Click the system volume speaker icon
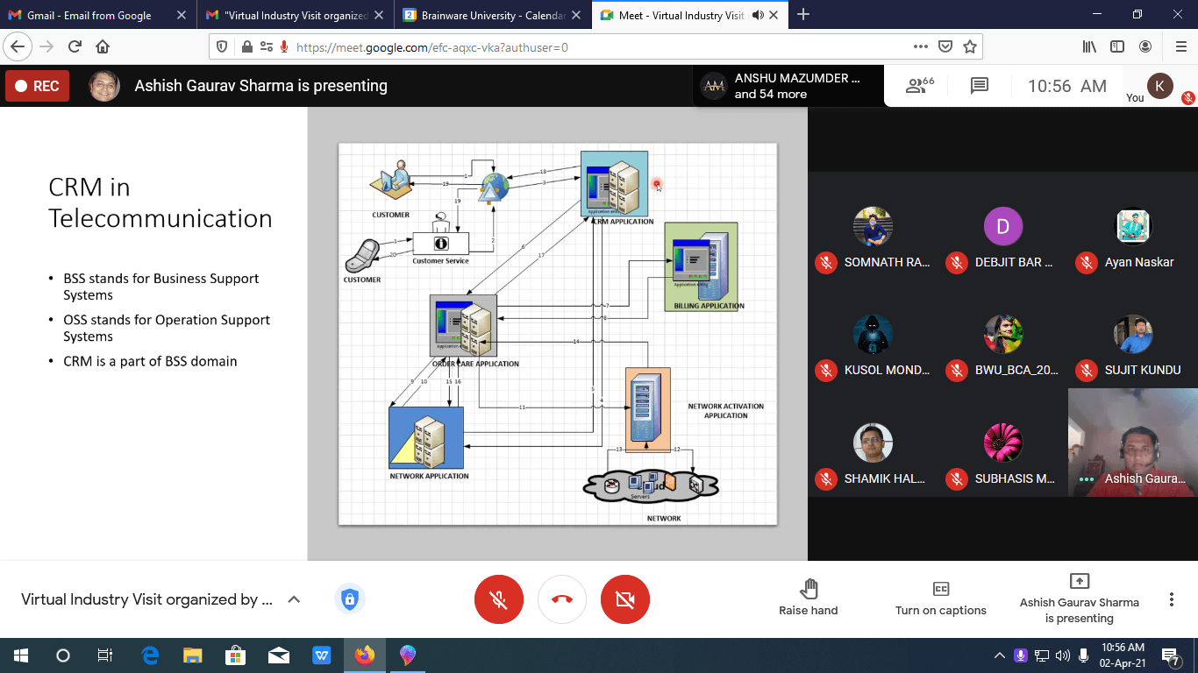The height and width of the screenshot is (673, 1198). click(x=1062, y=655)
